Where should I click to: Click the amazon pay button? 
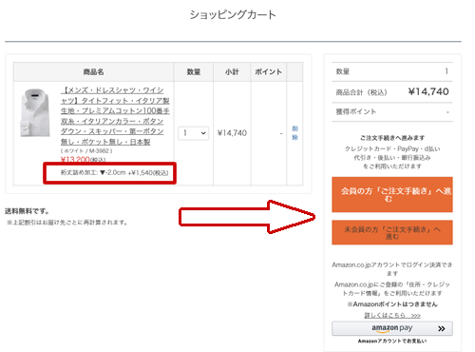click(x=392, y=328)
